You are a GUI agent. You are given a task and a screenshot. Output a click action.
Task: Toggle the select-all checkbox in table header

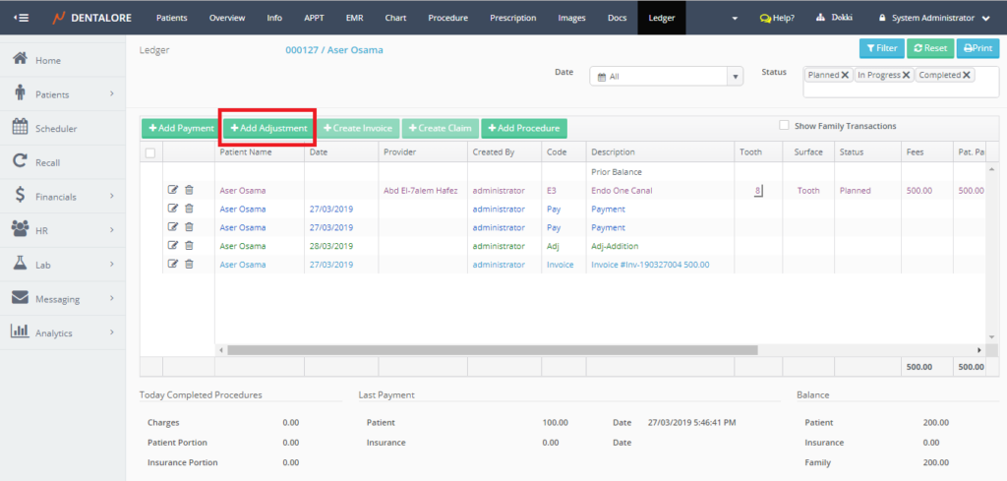[150, 152]
